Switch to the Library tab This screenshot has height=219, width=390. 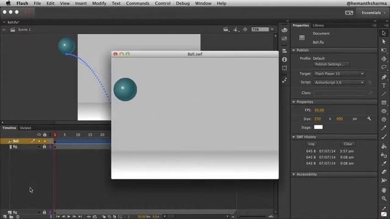(318, 26)
